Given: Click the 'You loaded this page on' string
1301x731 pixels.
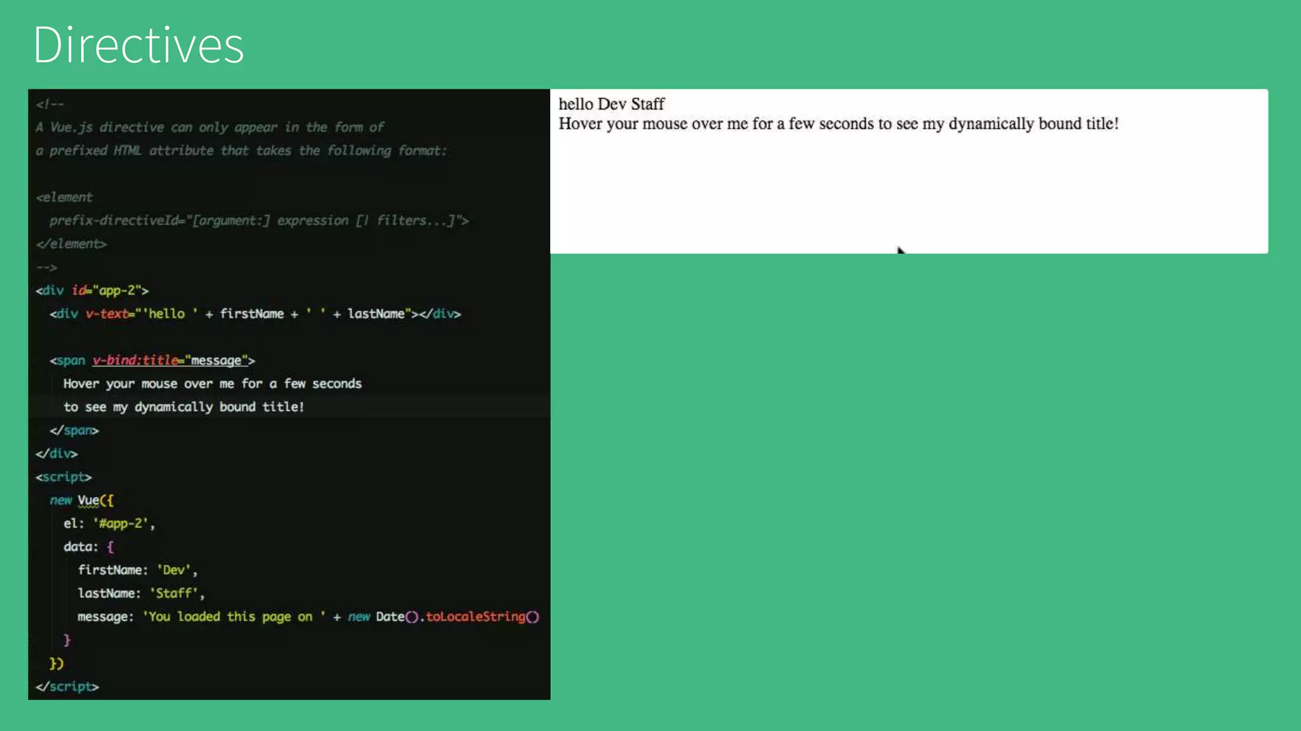Looking at the screenshot, I should (234, 617).
